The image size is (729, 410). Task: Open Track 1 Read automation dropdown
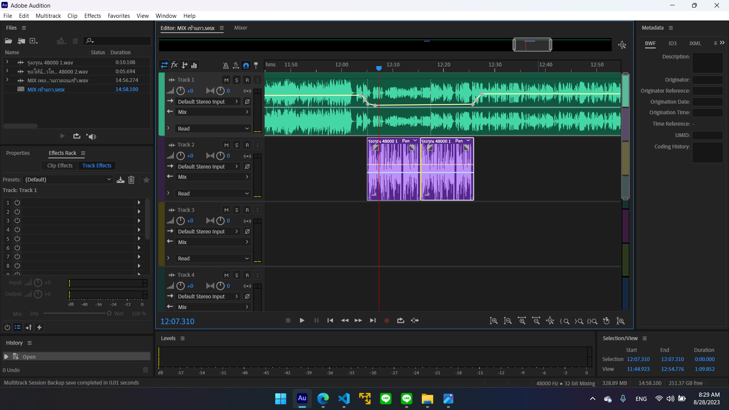click(213, 129)
